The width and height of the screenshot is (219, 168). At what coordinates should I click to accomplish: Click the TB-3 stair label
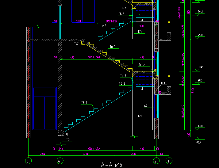113,47
